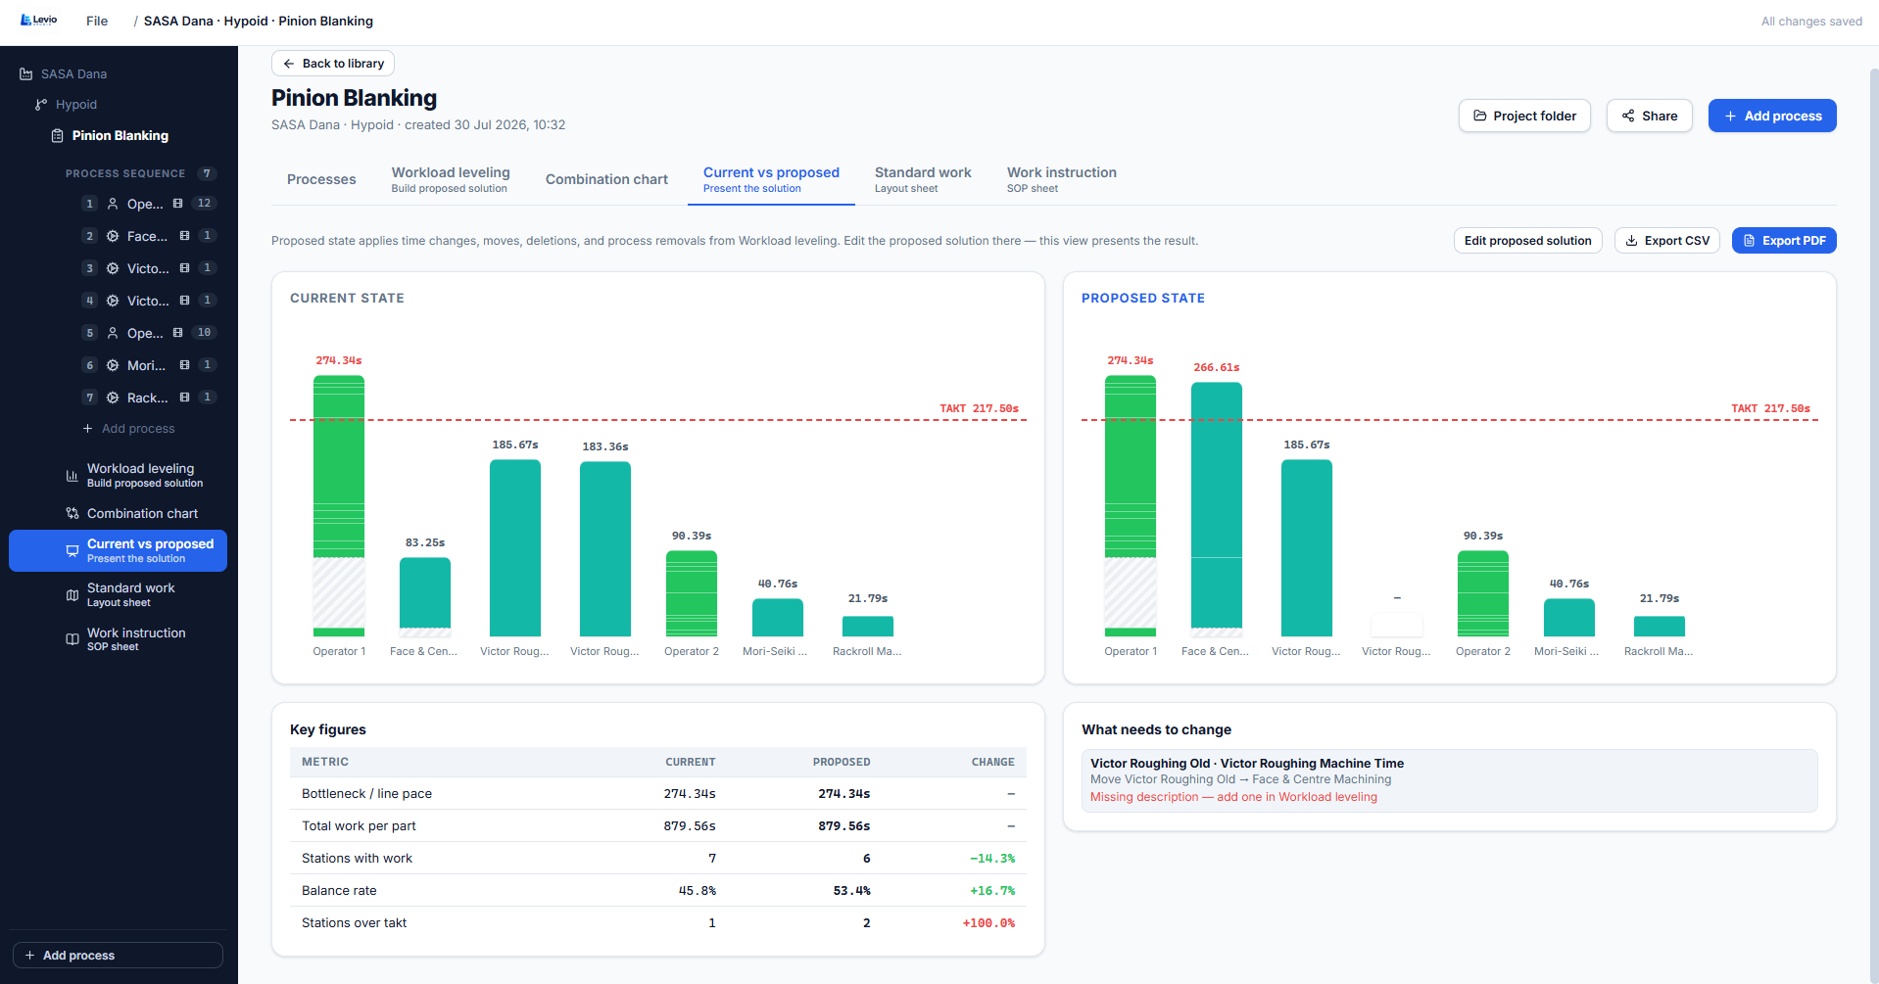Open the Victor Roughing Old change card
Screen dimensions: 1879x984
1449,780
